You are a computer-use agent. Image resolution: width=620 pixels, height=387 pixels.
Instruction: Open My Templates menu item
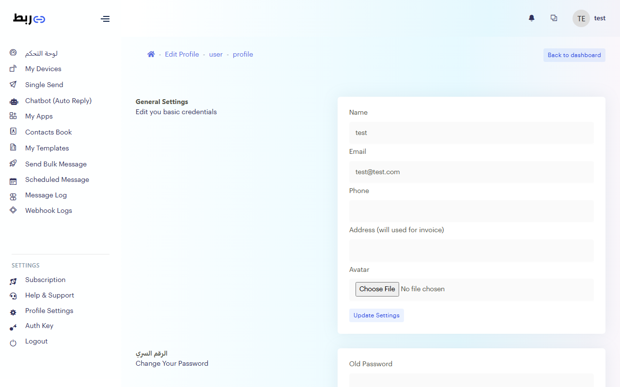point(47,148)
